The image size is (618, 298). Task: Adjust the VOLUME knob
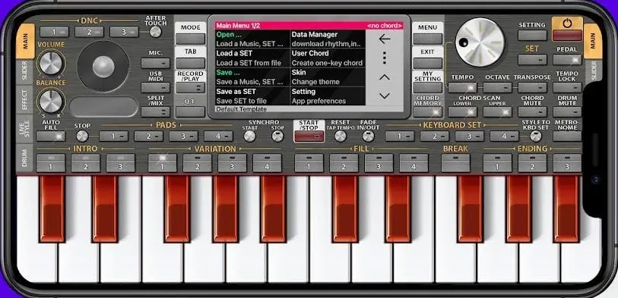51,63
